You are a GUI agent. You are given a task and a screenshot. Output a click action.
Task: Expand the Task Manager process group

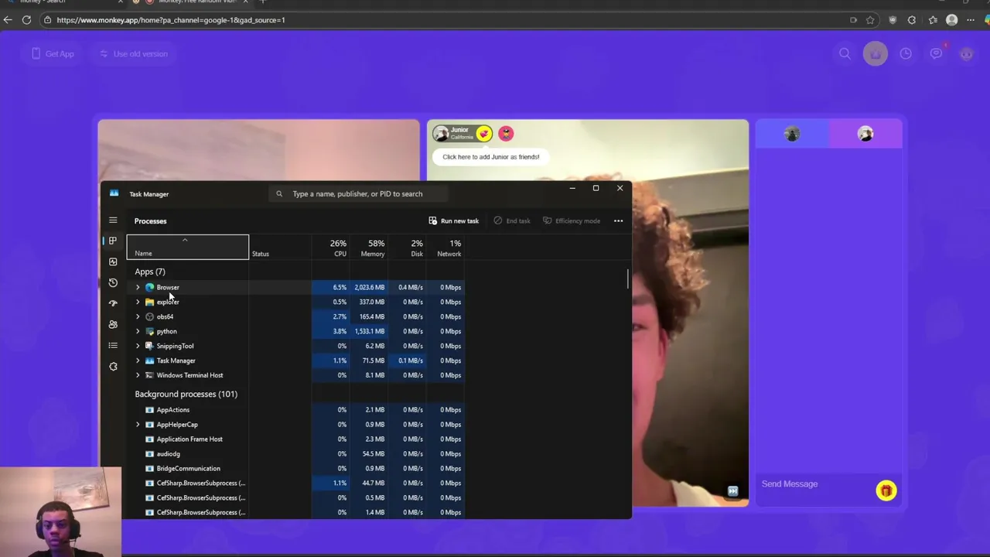(138, 361)
